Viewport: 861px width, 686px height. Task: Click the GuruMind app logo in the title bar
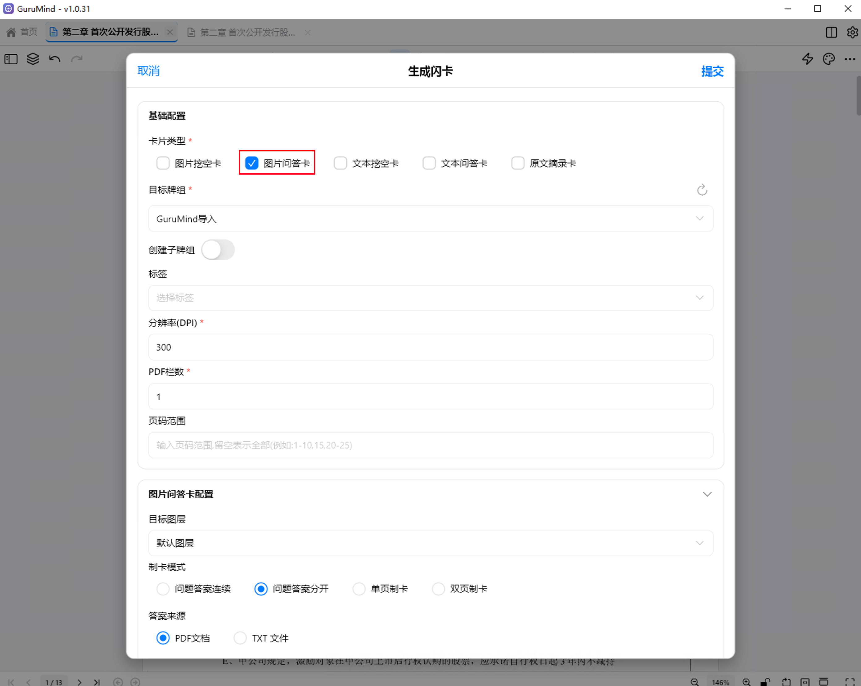(8, 9)
